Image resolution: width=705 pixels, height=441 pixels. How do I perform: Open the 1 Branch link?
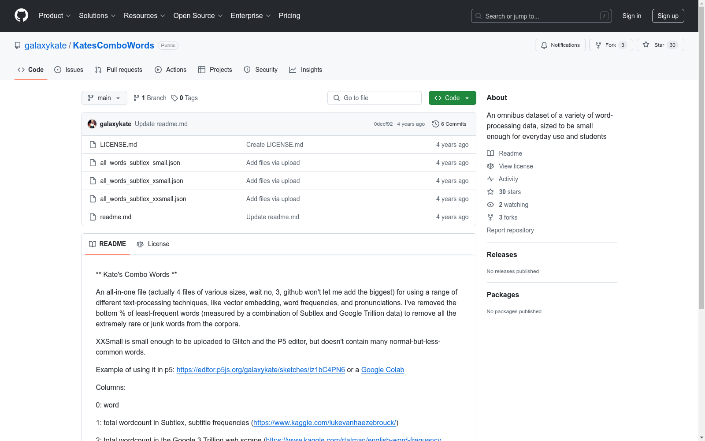(150, 98)
